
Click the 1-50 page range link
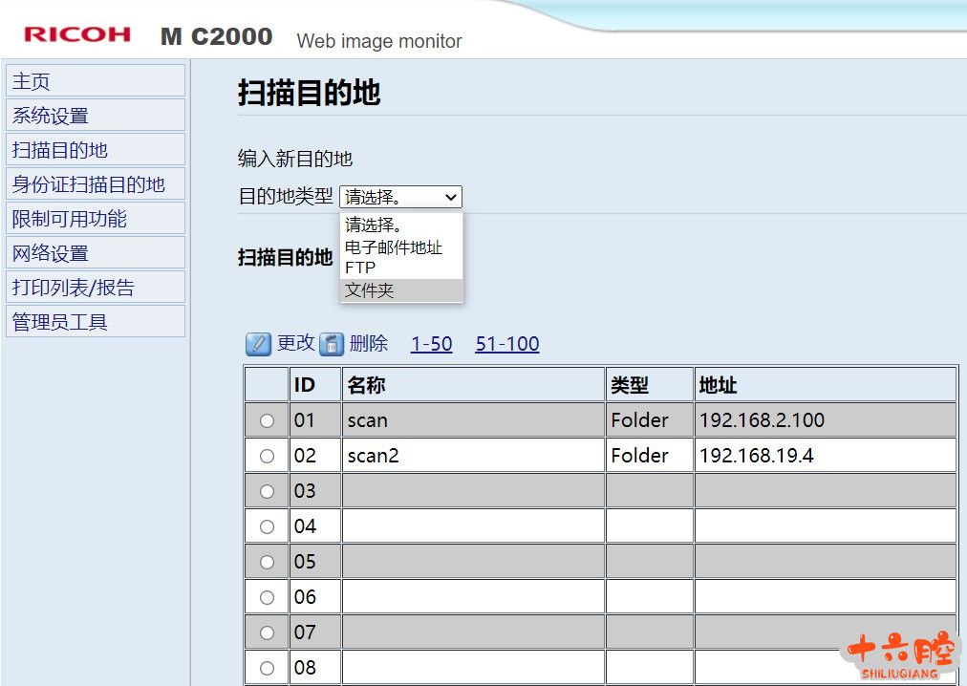[x=431, y=344]
